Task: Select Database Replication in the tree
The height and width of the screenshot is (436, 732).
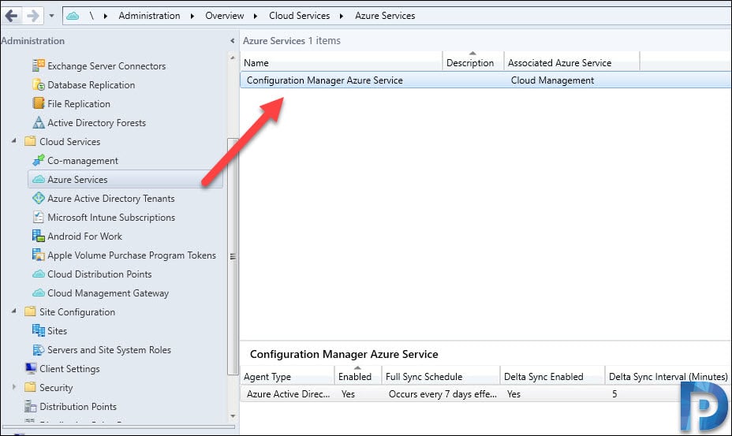Action: (91, 85)
